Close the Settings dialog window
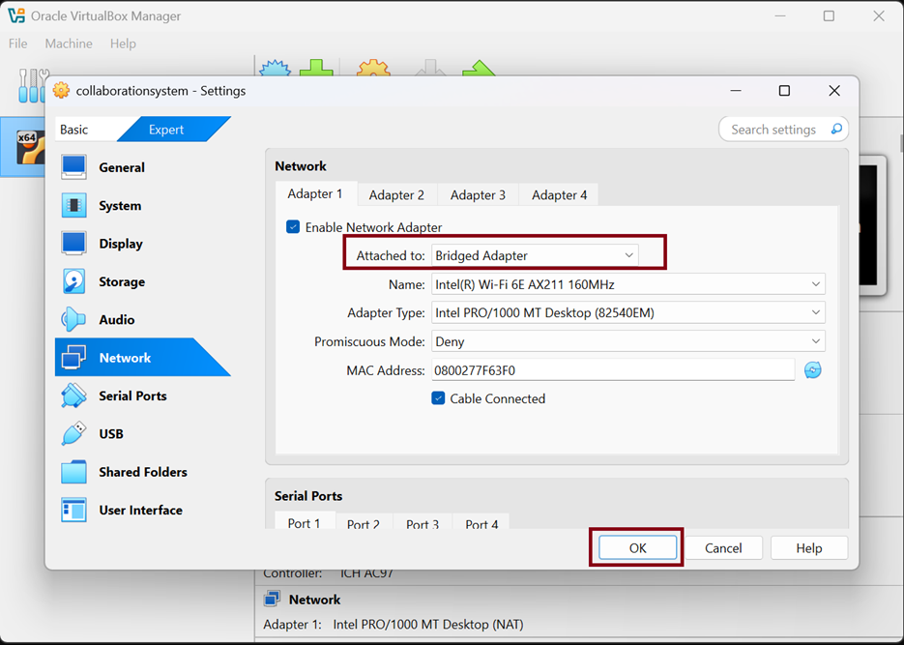This screenshot has height=645, width=904. click(x=834, y=91)
